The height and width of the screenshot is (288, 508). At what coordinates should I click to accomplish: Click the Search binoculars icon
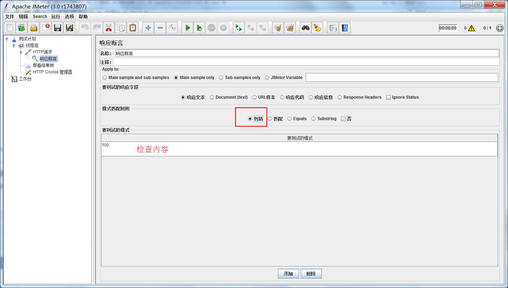click(306, 28)
